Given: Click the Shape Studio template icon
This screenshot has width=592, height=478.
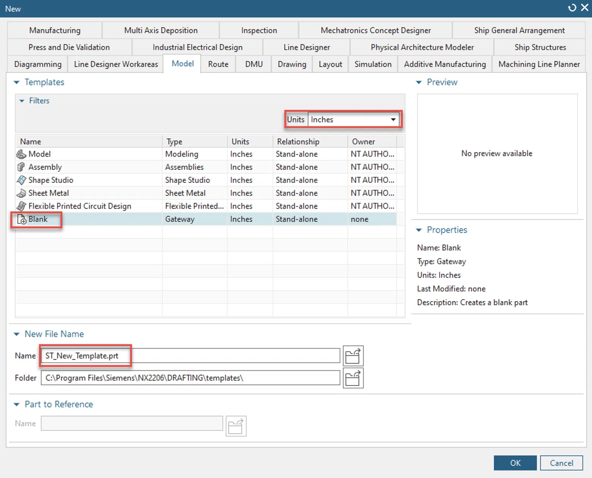Looking at the screenshot, I should coord(21,180).
